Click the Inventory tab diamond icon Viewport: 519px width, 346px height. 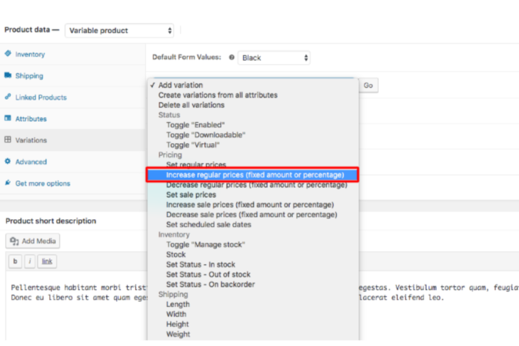click(x=8, y=54)
